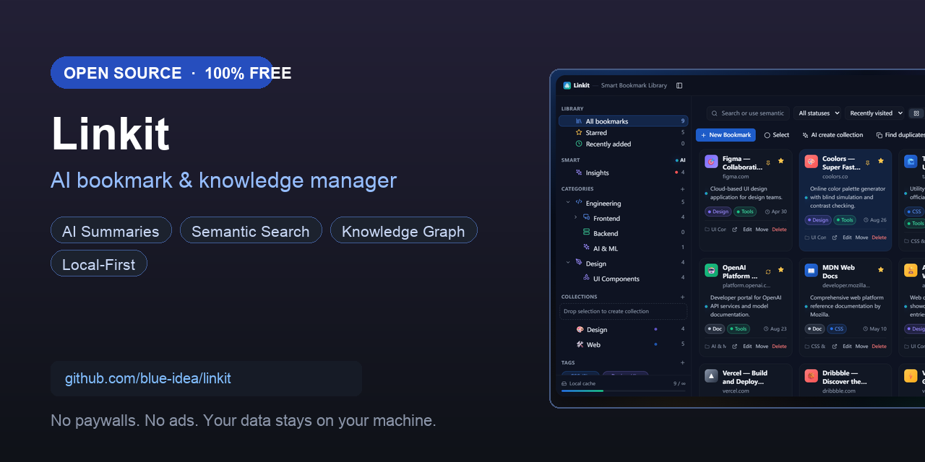Image resolution: width=925 pixels, height=462 pixels.
Task: Toggle Select mode for bookmarks
Action: [777, 135]
